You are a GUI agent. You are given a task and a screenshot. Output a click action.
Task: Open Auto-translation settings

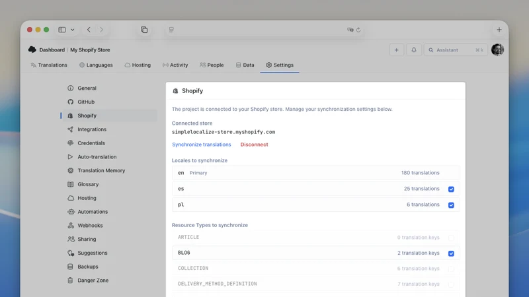coord(97,157)
